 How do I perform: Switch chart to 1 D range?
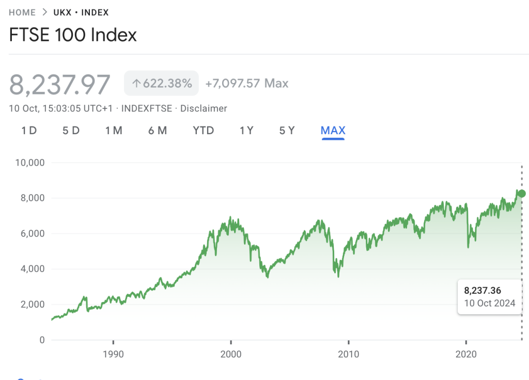point(29,131)
